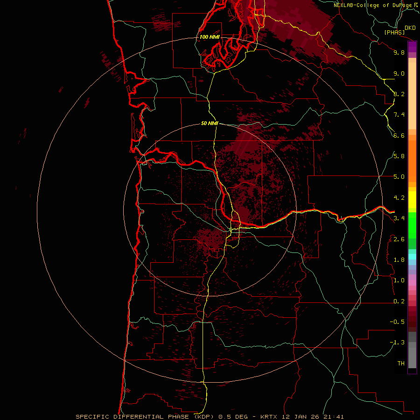Click the 3.4 scale value
Image resolution: width=420 pixels, height=420 pixels.
tap(399, 218)
